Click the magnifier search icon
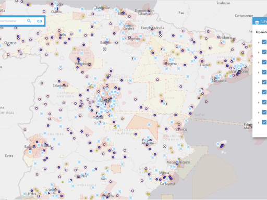 pos(29,21)
